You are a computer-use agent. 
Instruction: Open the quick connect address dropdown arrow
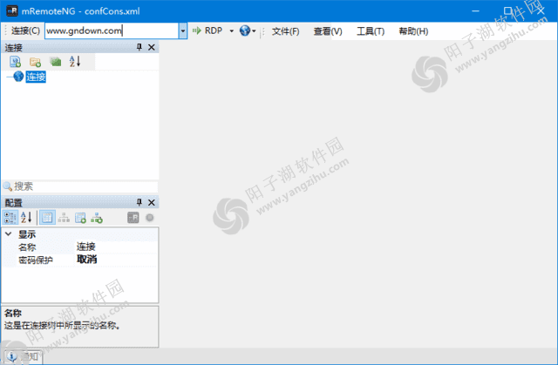click(183, 30)
